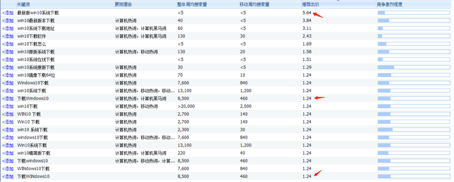
Task: Select keyword cell win10下载怎么
Action: [x=32, y=44]
